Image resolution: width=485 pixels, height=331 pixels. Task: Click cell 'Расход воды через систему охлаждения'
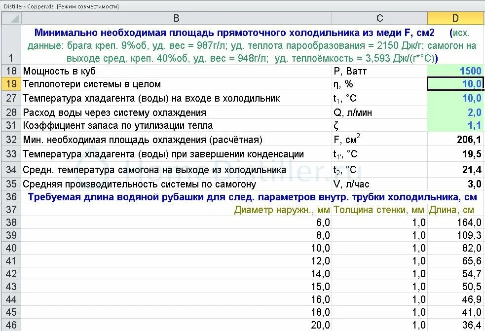coord(176,112)
